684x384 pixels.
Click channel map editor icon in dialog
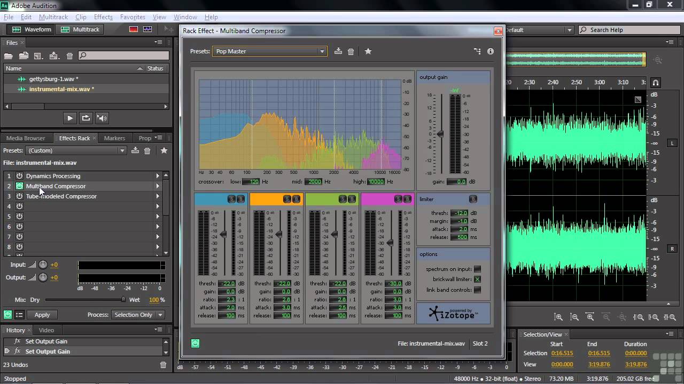[x=477, y=51]
